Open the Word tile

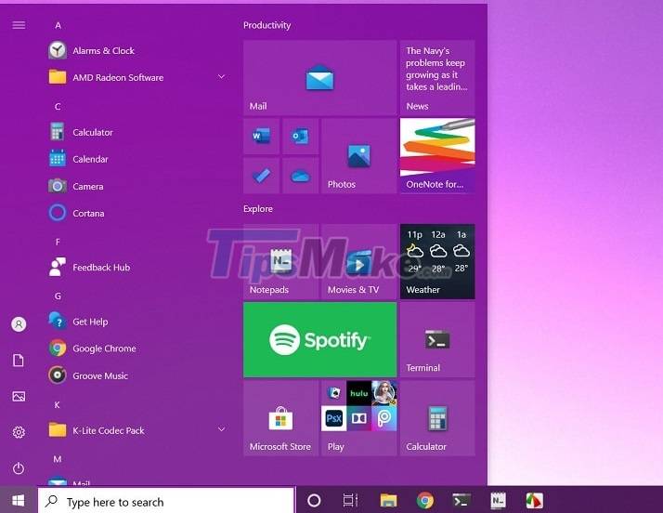tap(261, 137)
